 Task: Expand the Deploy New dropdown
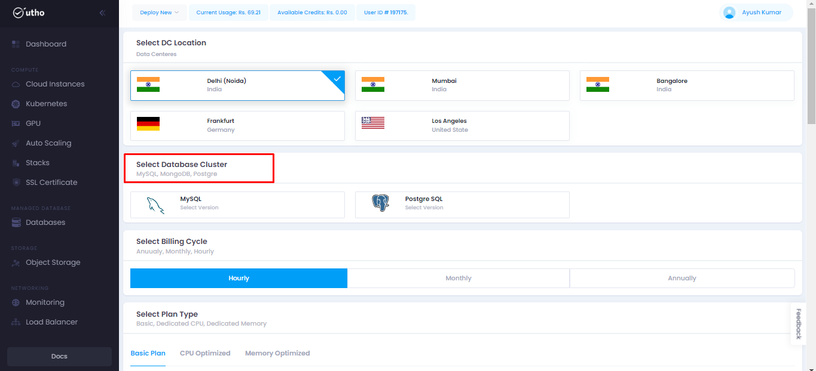click(x=160, y=13)
